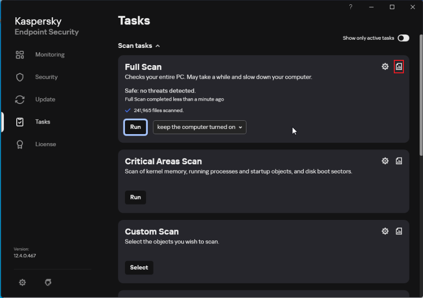Click the Safe: no threats detected status
This screenshot has width=423, height=298.
160,91
